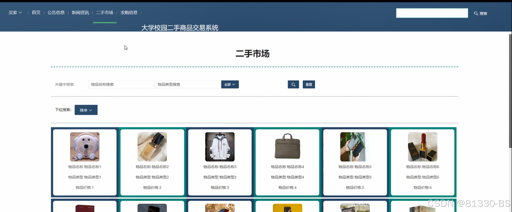The width and height of the screenshot is (512, 212).
Task: Select 二手市场 menu item
Action: (x=105, y=13)
